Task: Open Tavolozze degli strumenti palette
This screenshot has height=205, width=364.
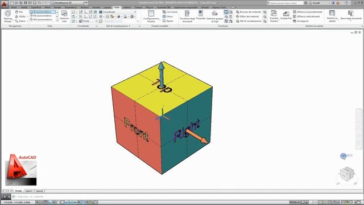Action: 187,17
